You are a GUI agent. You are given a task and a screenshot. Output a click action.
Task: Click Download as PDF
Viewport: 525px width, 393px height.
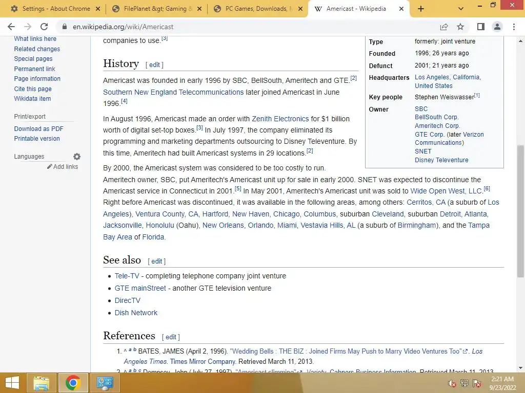[38, 128]
